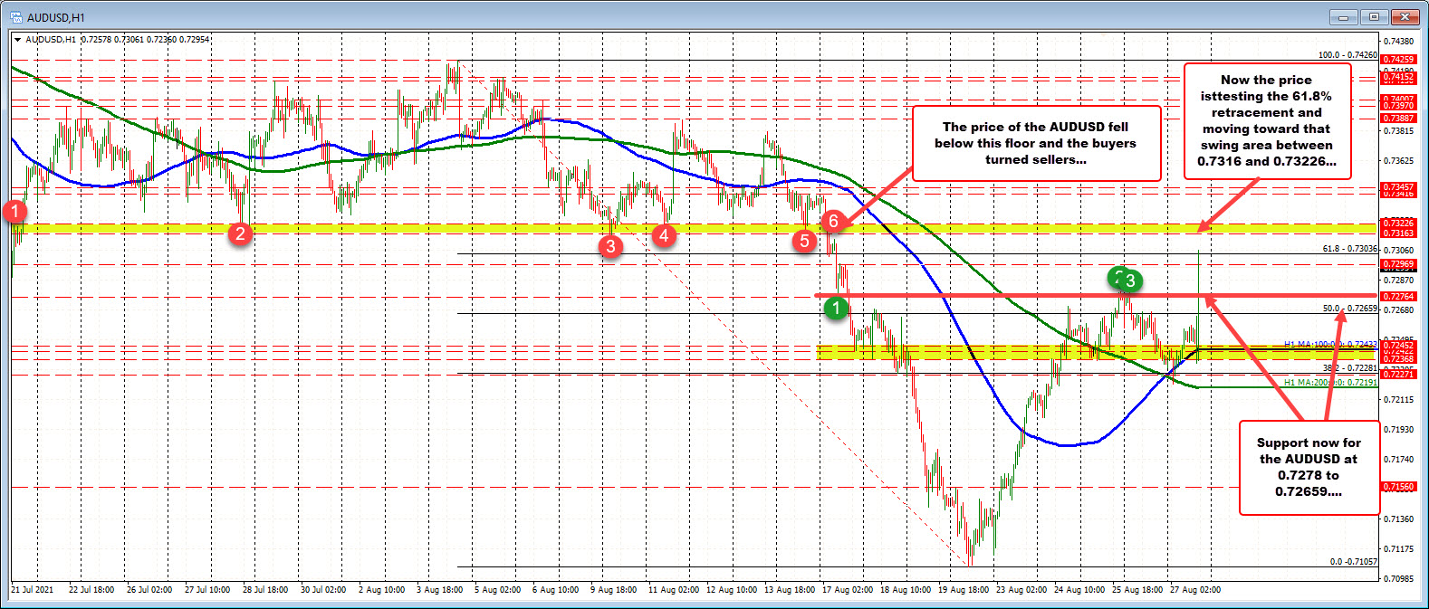Viewport: 1429px width, 609px height.
Task: Select the 0.74259 price level label
Action: click(1398, 60)
